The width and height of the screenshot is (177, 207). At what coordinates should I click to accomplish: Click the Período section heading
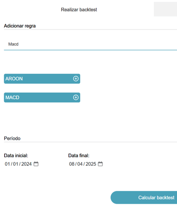pos(12,138)
